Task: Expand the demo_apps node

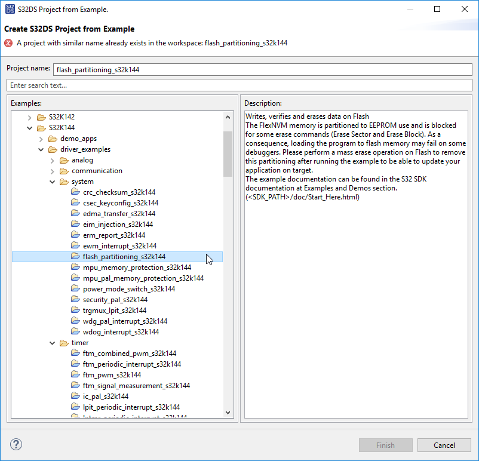Action: point(41,139)
